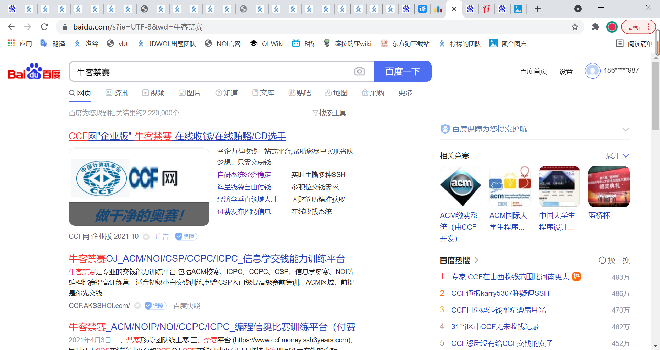Open the 更多 tab menu
Viewport: 660px width, 350px height.
click(x=405, y=93)
